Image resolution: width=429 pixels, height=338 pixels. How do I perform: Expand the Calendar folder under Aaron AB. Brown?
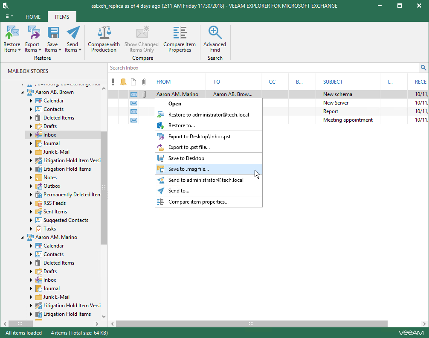[x=31, y=101]
